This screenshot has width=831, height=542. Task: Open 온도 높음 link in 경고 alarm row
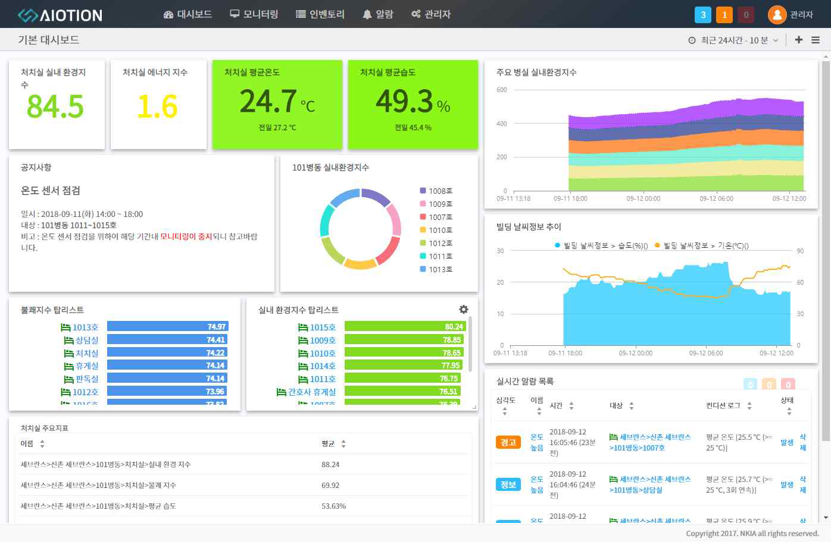[x=537, y=443]
